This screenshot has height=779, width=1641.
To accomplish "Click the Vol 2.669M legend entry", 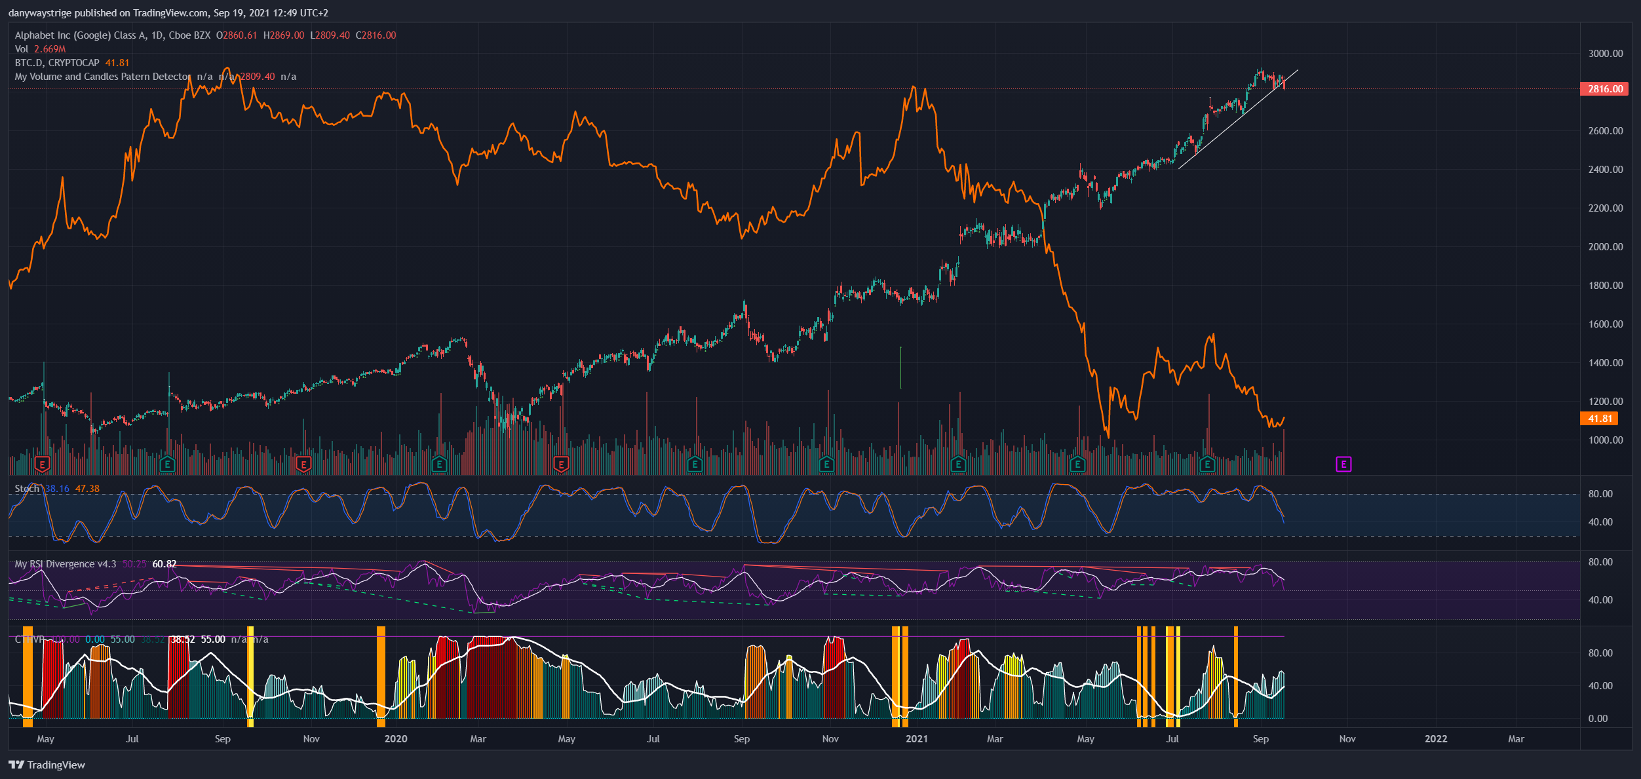I will click(40, 49).
